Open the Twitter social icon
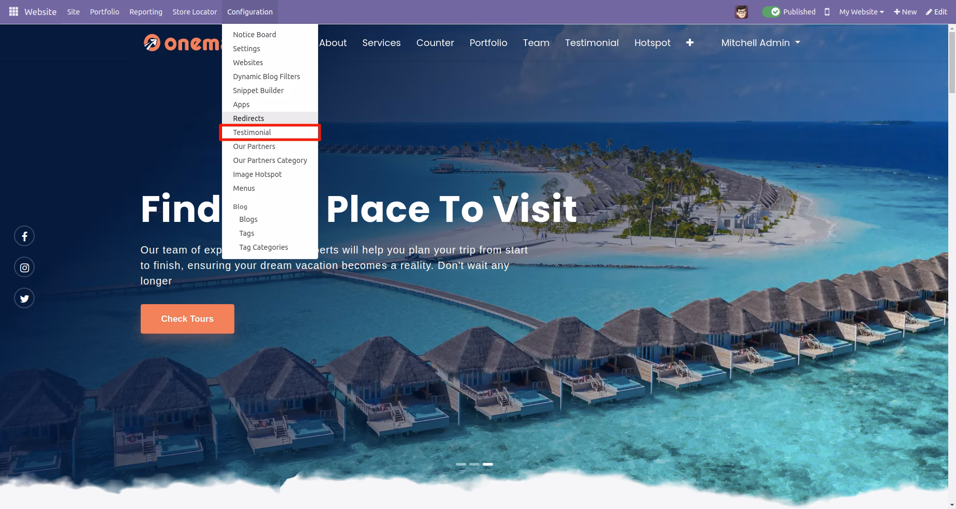The width and height of the screenshot is (956, 509). coord(24,298)
